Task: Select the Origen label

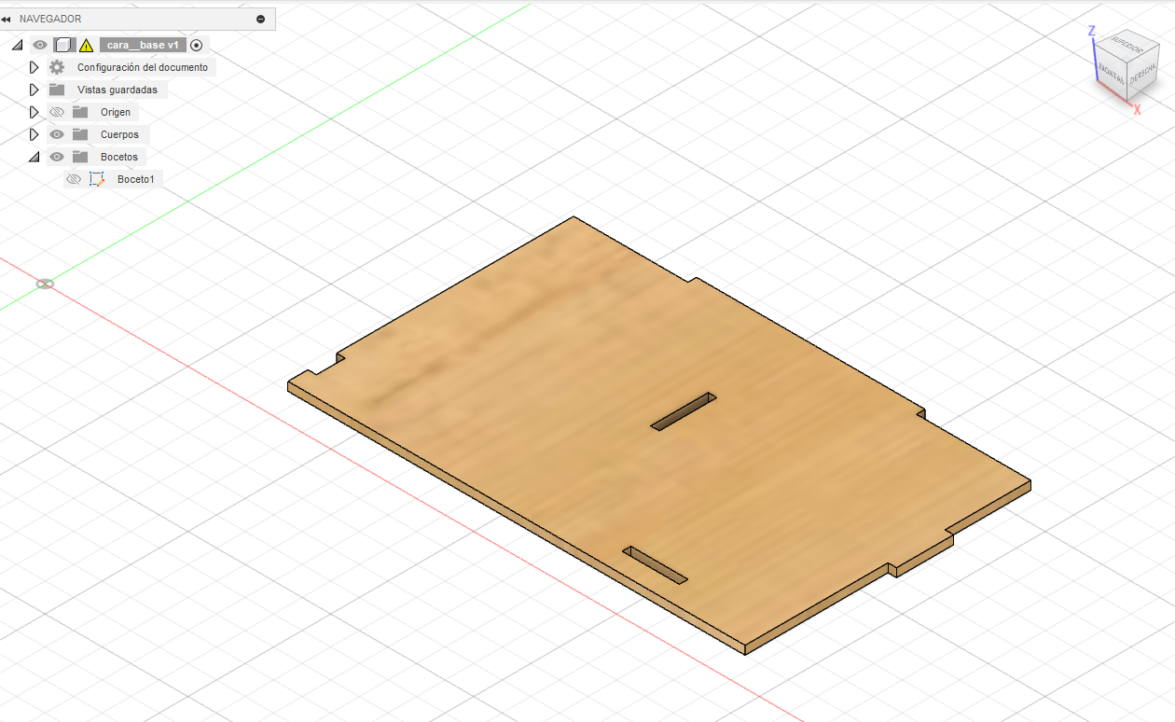Action: 116,112
